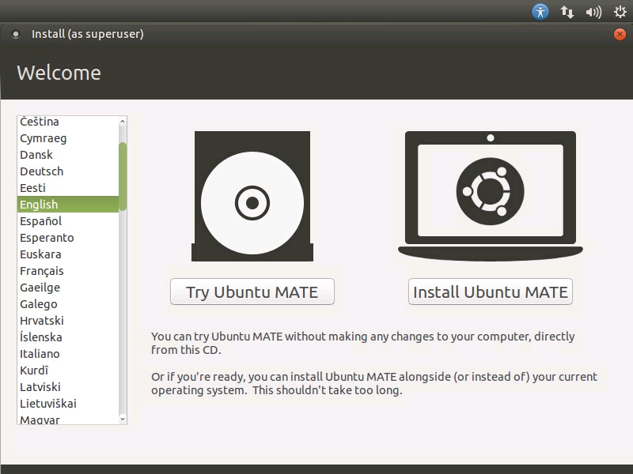Select Latviski in the language list

click(x=68, y=386)
